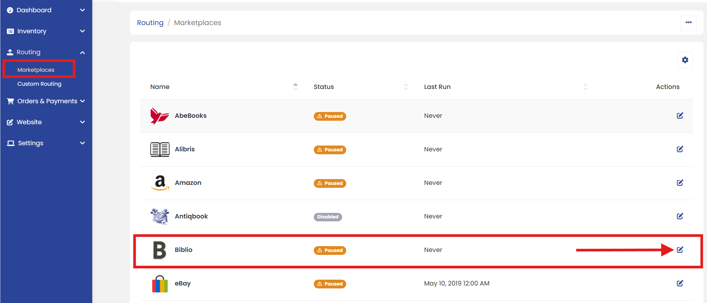Click the AbeBooks Last Run value Never
Viewport: 707px width, 303px height.
pos(433,116)
